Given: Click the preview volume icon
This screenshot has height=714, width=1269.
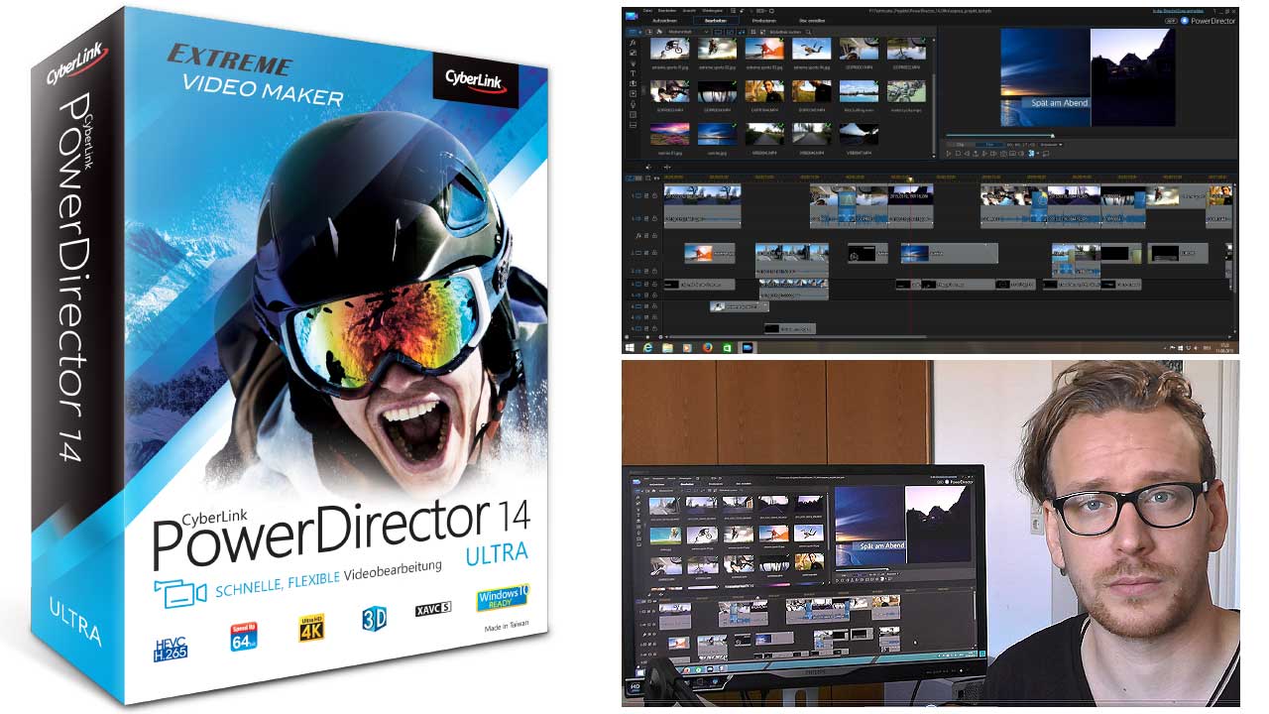Looking at the screenshot, I should [1021, 154].
